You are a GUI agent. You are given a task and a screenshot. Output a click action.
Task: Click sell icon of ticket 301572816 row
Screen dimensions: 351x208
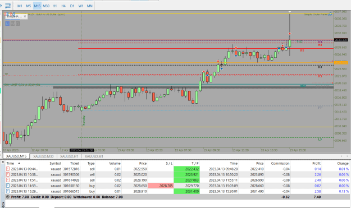click(x=8, y=169)
